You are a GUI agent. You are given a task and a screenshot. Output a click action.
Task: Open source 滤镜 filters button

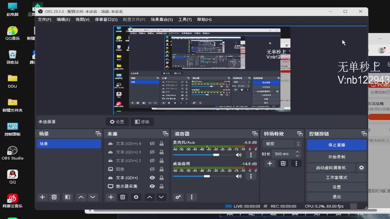pyautogui.click(x=142, y=122)
